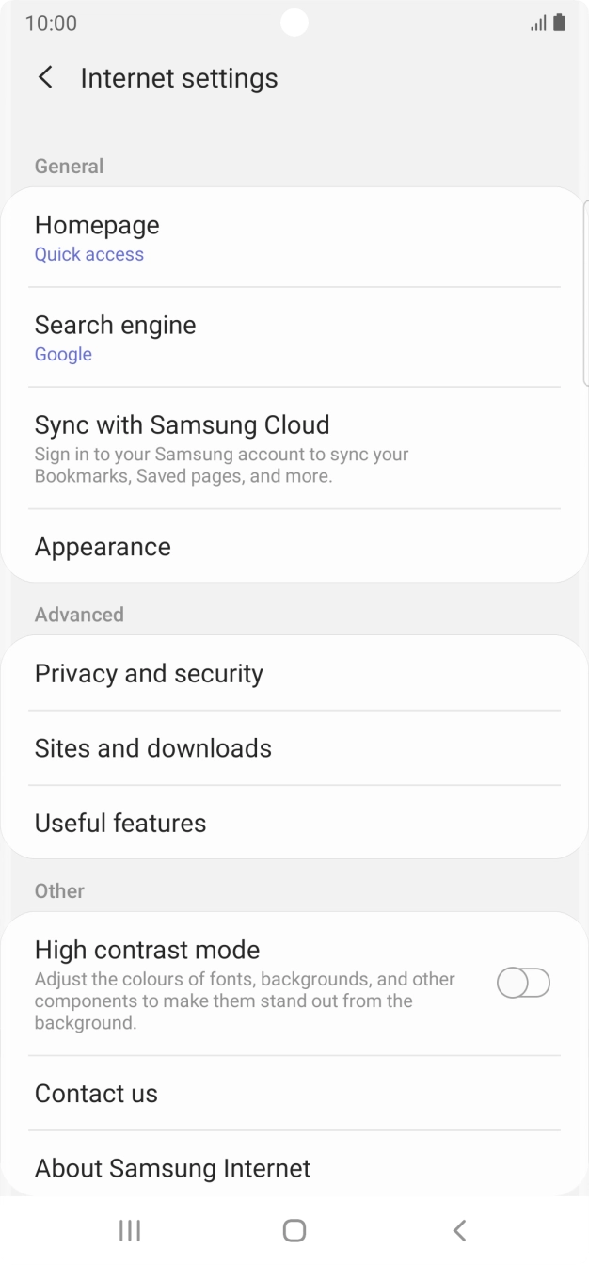Image resolution: width=589 pixels, height=1265 pixels.
Task: Tap the Quick access homepage value
Action: tap(89, 254)
